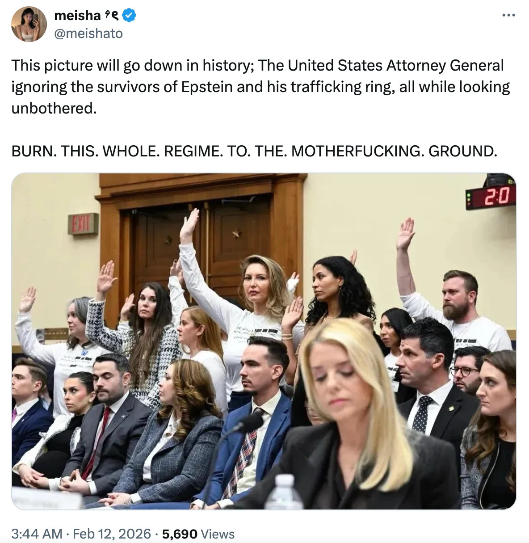The width and height of the screenshot is (529, 543).
Task: Click the word "unbothered." in the tweet
Action: (x=54, y=108)
